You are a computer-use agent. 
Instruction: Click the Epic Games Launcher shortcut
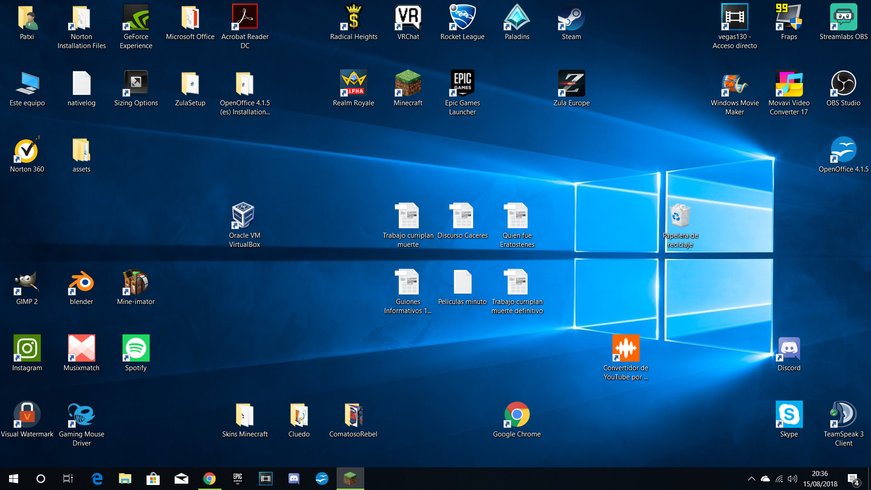coord(462,84)
